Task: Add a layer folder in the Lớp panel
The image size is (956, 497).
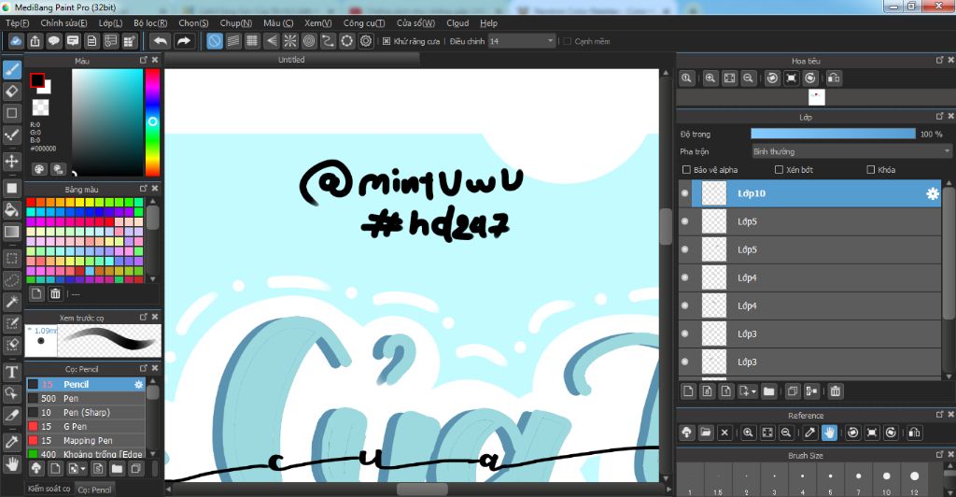Action: 768,391
